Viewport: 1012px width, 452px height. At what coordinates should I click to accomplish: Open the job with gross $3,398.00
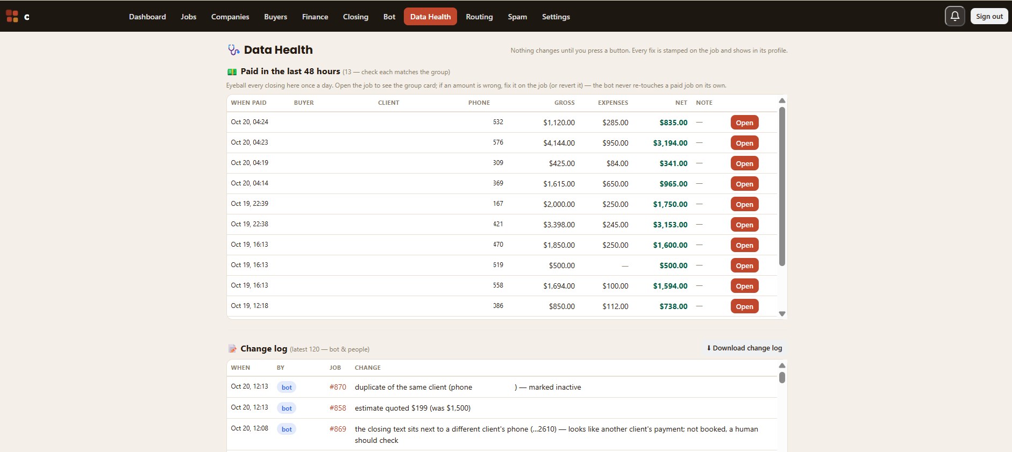click(745, 225)
